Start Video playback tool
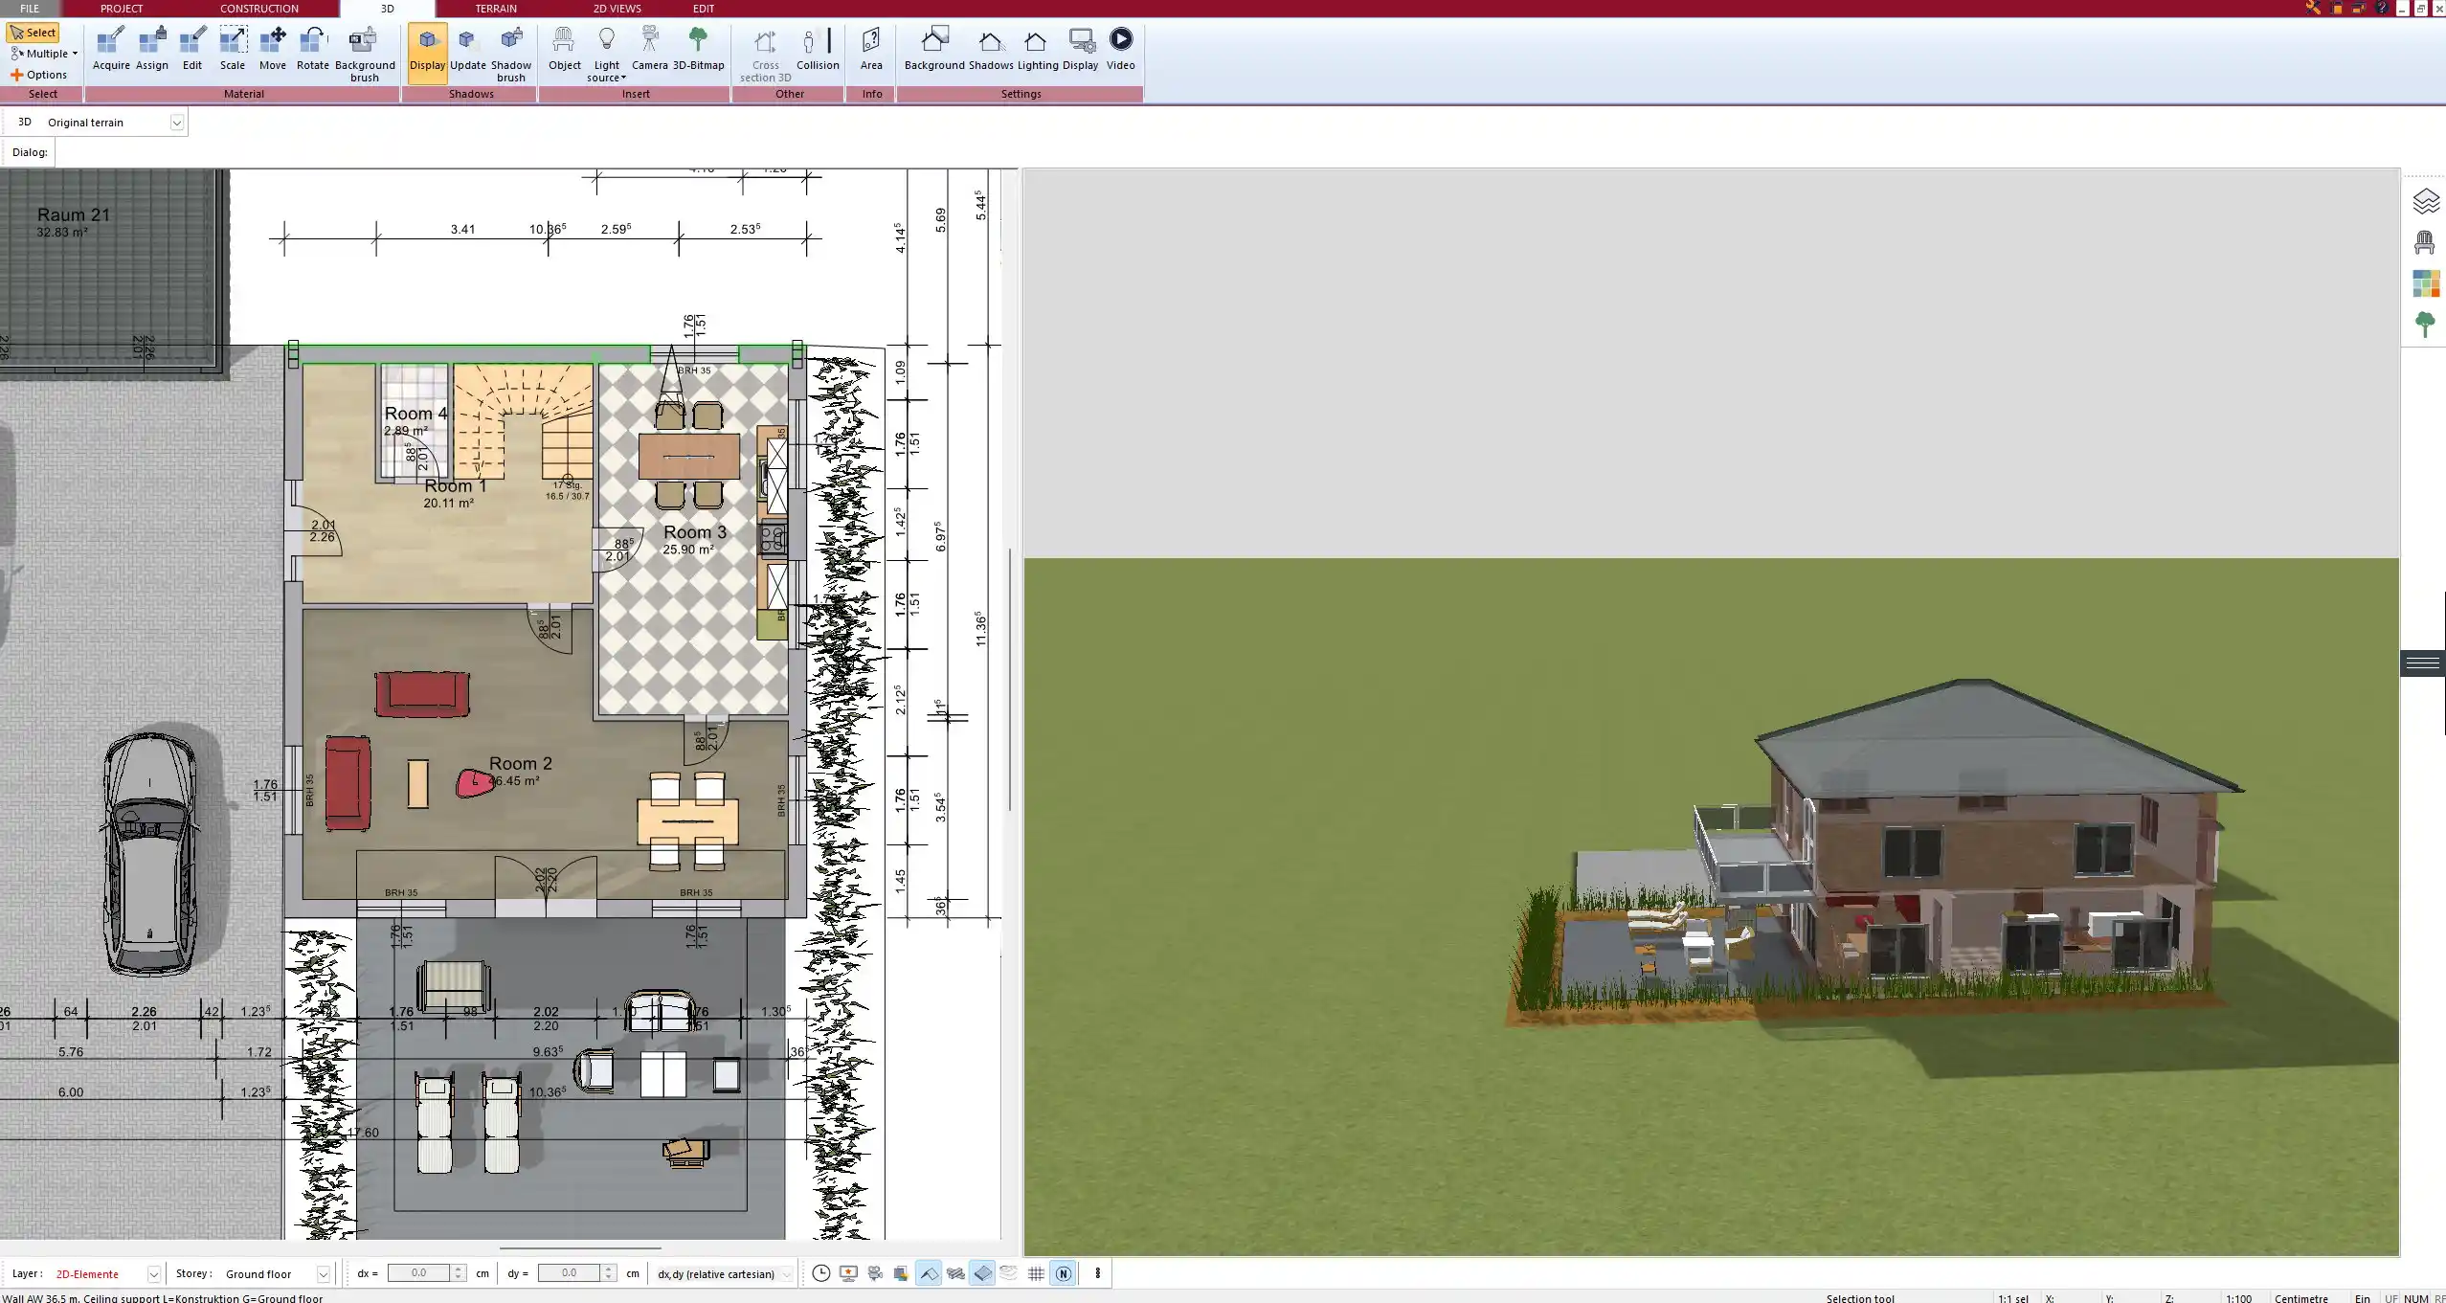The width and height of the screenshot is (2446, 1303). (x=1121, y=49)
